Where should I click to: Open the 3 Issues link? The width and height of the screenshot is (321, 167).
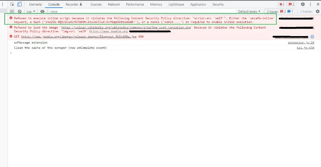click(280, 12)
